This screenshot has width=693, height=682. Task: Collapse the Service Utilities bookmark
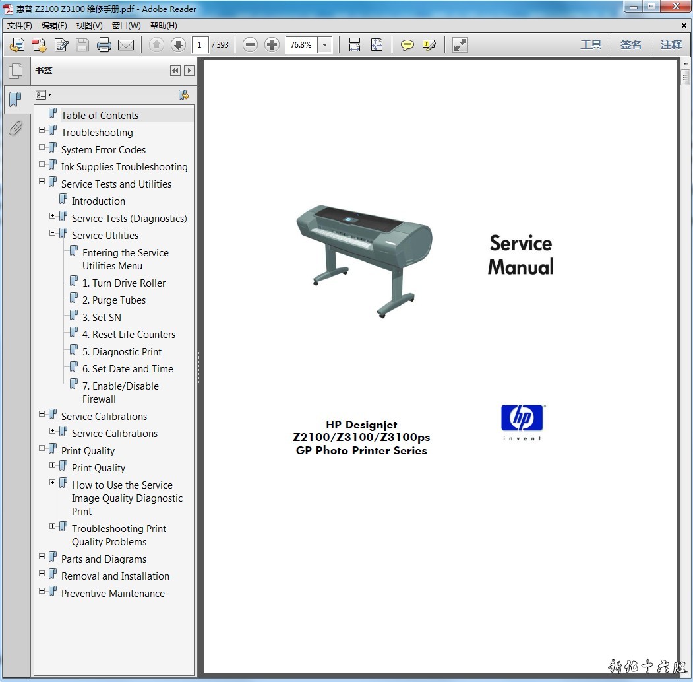tap(53, 233)
